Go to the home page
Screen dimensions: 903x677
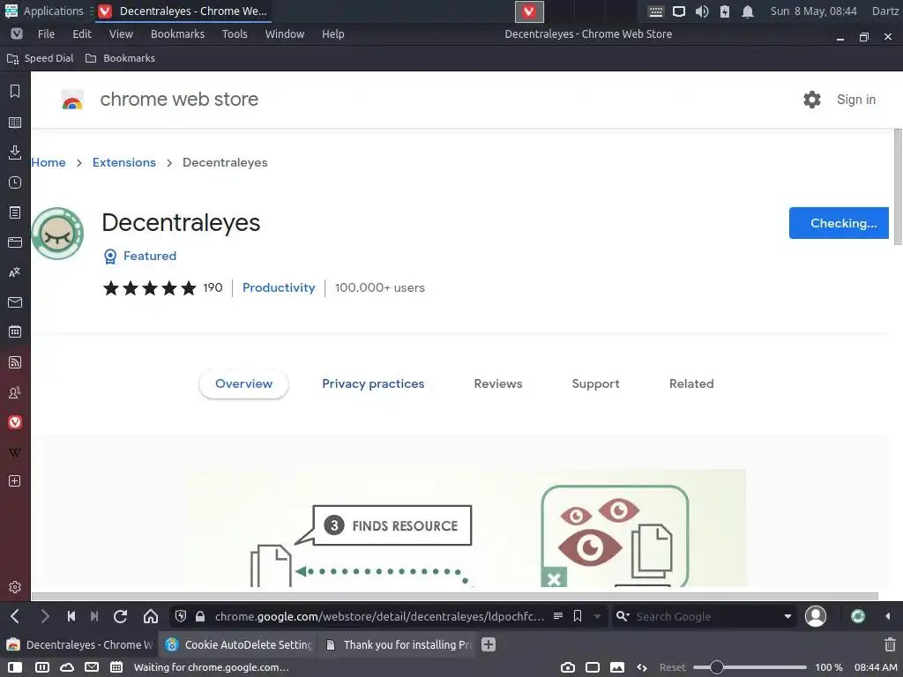(151, 616)
